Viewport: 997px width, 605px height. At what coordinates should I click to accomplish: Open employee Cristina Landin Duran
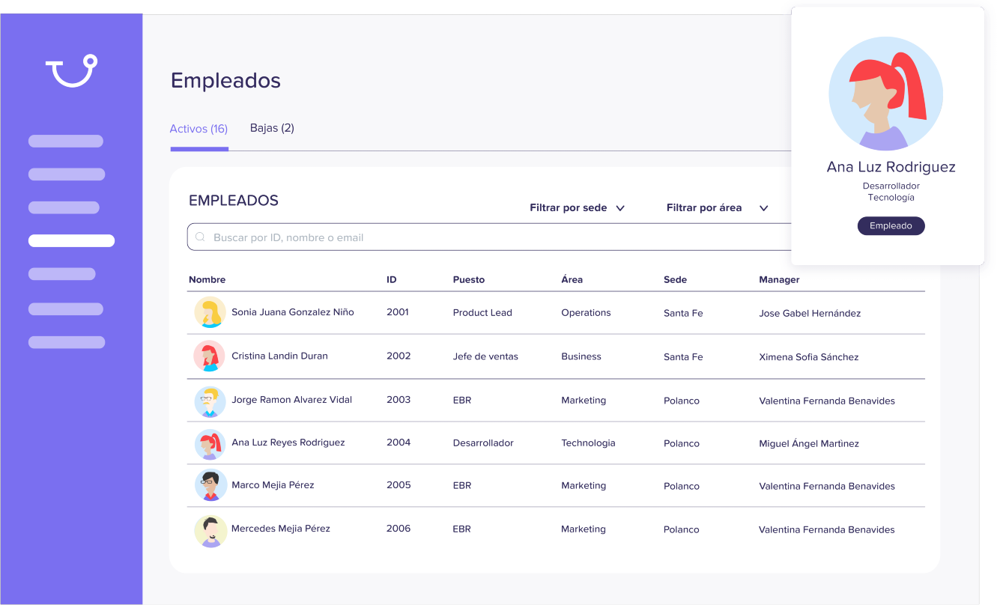point(279,356)
